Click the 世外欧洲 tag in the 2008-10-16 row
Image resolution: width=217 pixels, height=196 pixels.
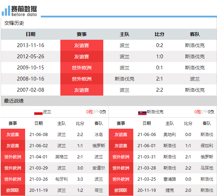pyautogui.click(x=82, y=79)
